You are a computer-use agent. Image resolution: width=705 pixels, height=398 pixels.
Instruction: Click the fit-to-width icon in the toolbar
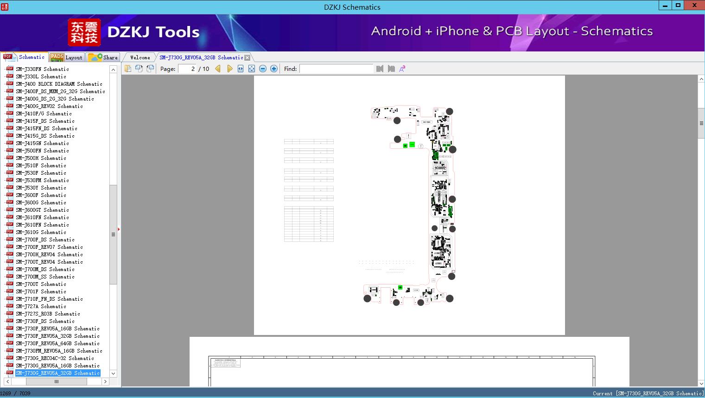coord(241,69)
